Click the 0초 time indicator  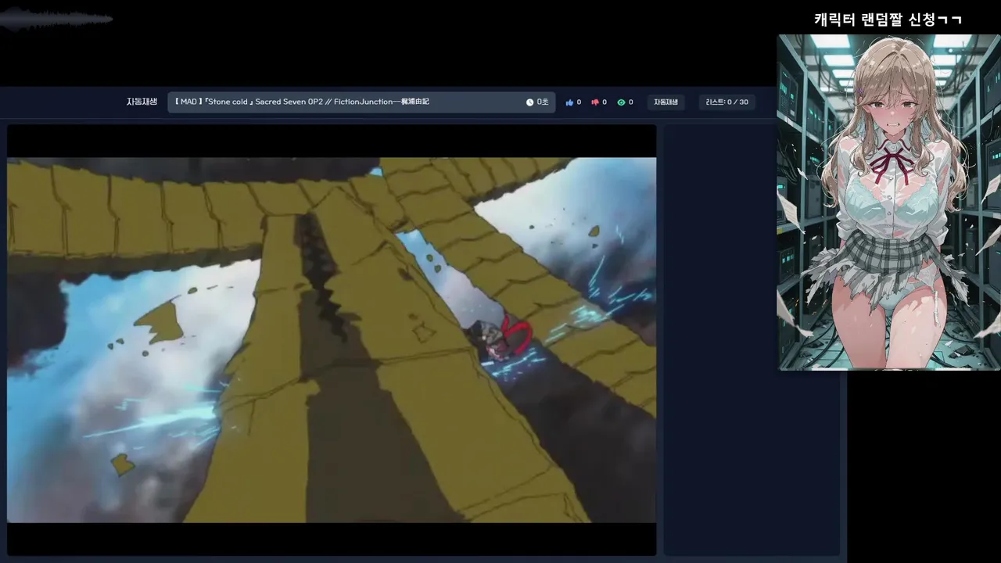point(543,102)
